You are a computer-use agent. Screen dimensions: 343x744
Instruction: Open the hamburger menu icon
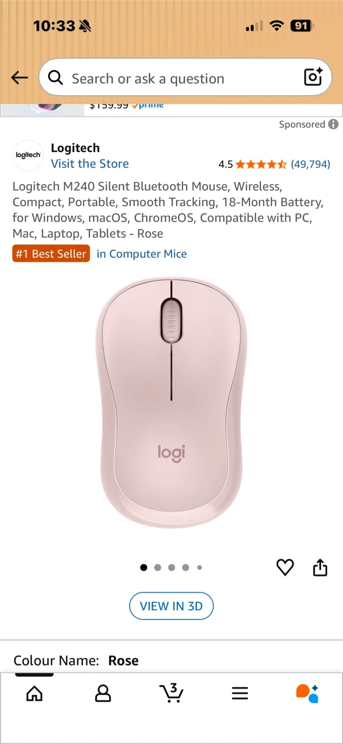tap(240, 693)
